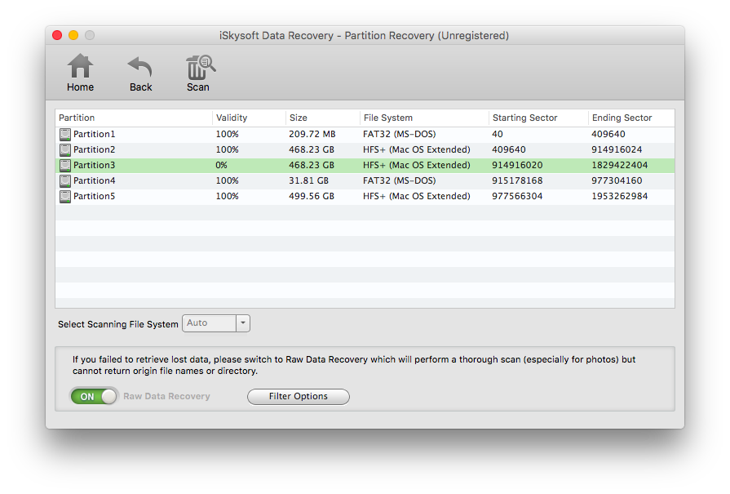
Task: Sort by Validity column header
Action: (x=249, y=118)
